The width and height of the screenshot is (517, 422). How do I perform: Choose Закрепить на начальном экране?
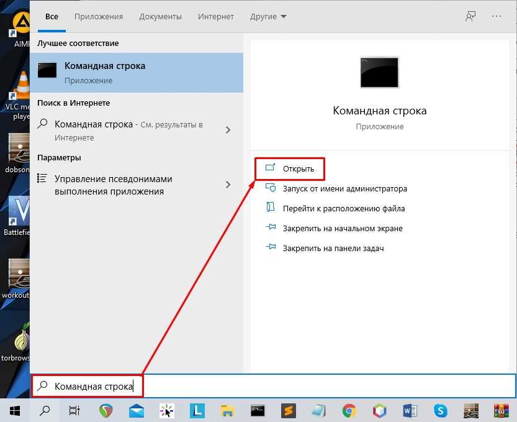(343, 229)
